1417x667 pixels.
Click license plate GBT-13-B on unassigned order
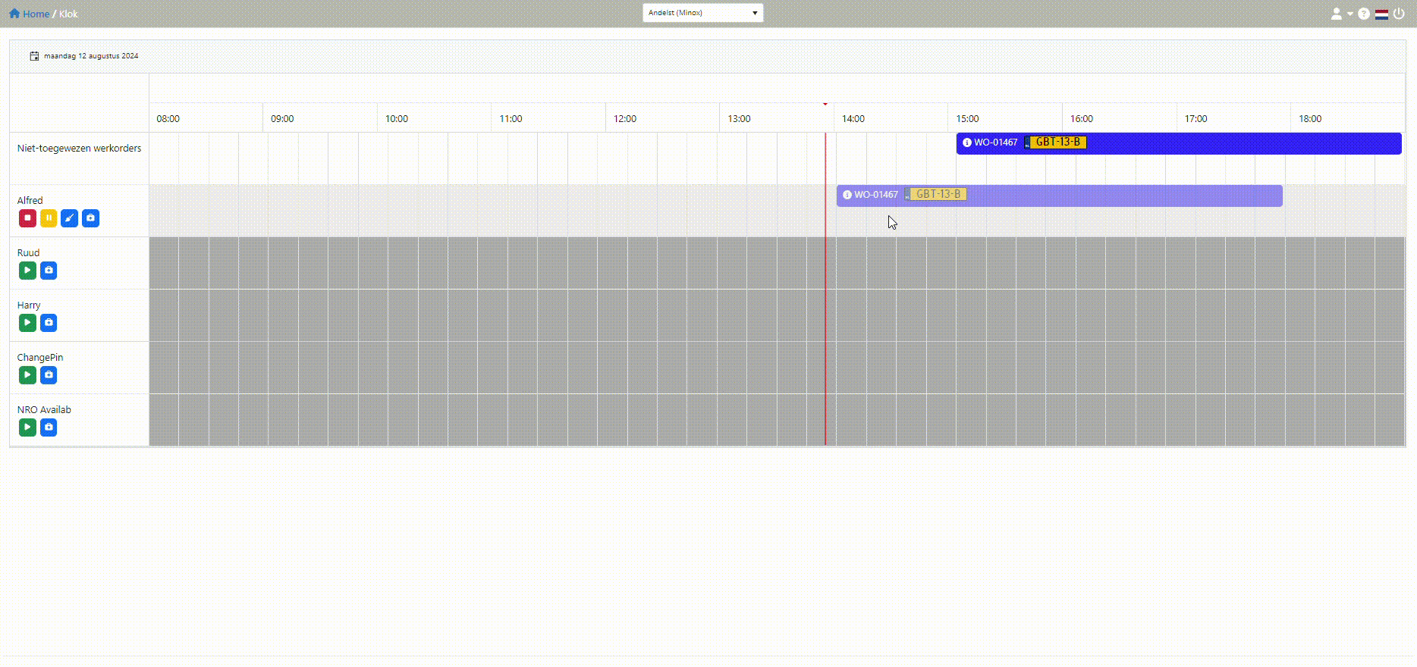click(1057, 142)
